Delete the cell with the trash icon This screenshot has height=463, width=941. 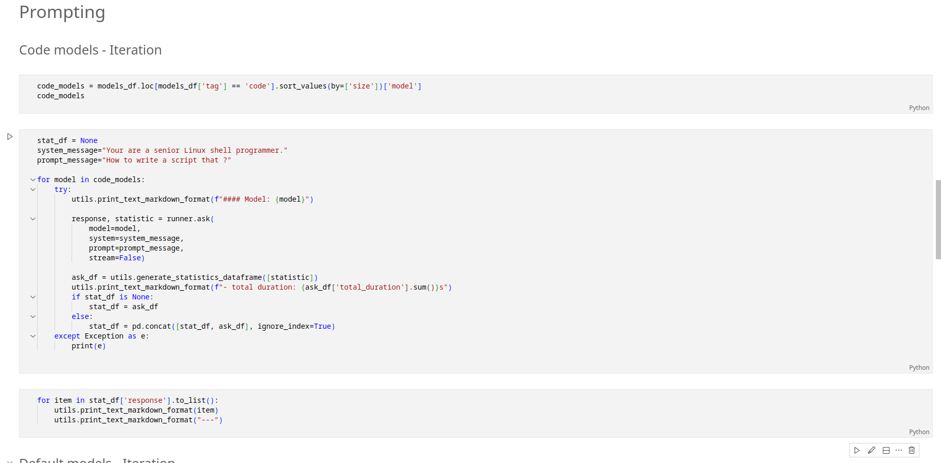(912, 450)
